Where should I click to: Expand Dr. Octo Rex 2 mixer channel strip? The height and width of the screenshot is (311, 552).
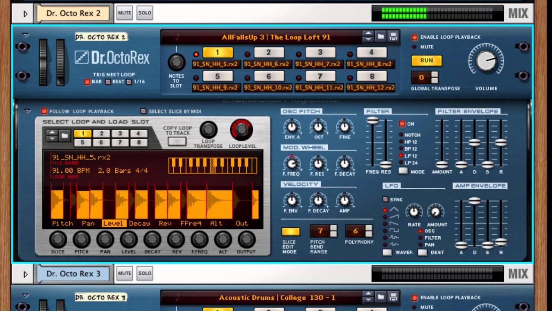pos(25,13)
